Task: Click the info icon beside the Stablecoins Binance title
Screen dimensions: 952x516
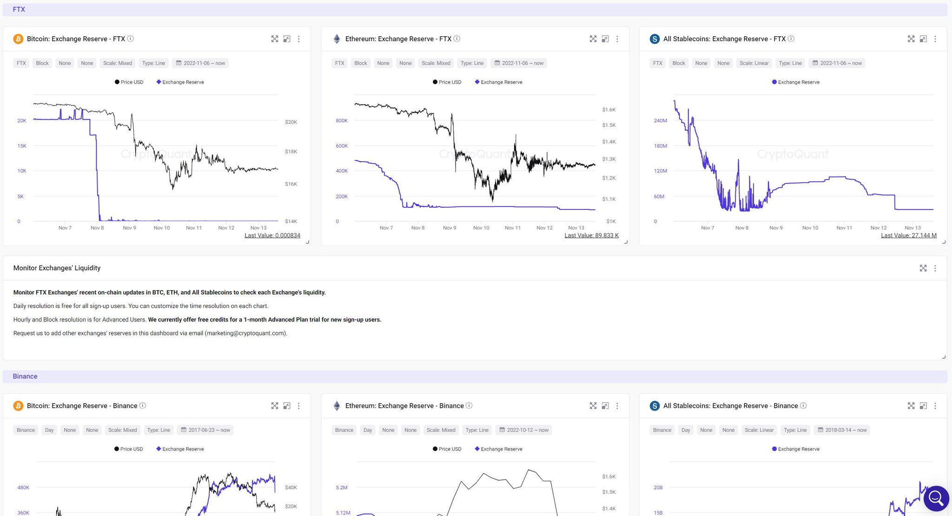Action: click(803, 406)
